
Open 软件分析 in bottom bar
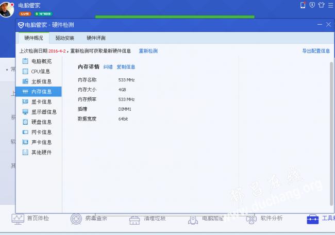pyautogui.click(x=264, y=219)
